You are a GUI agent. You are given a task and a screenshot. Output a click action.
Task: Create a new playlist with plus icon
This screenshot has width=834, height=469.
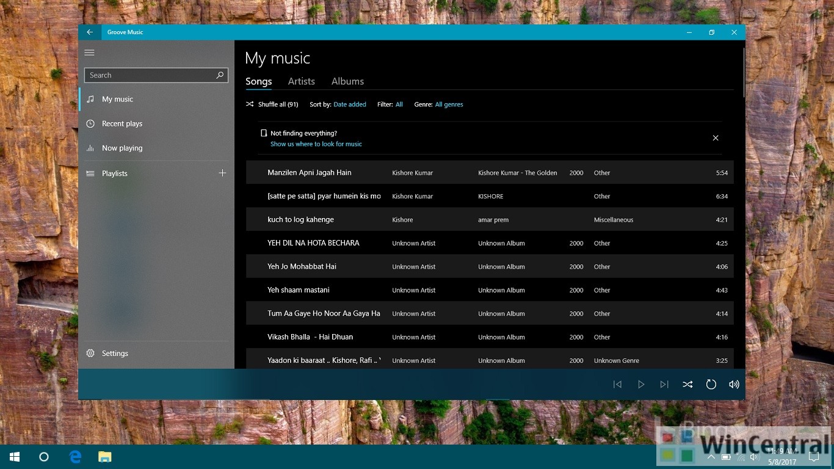click(x=222, y=173)
